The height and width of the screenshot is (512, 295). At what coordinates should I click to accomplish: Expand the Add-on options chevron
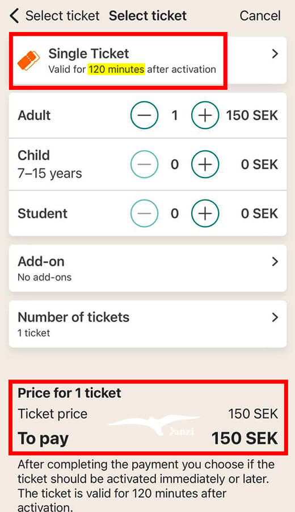pyautogui.click(x=275, y=262)
